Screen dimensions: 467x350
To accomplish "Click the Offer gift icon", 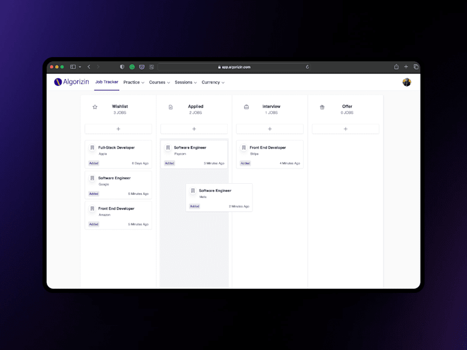I will 322,107.
